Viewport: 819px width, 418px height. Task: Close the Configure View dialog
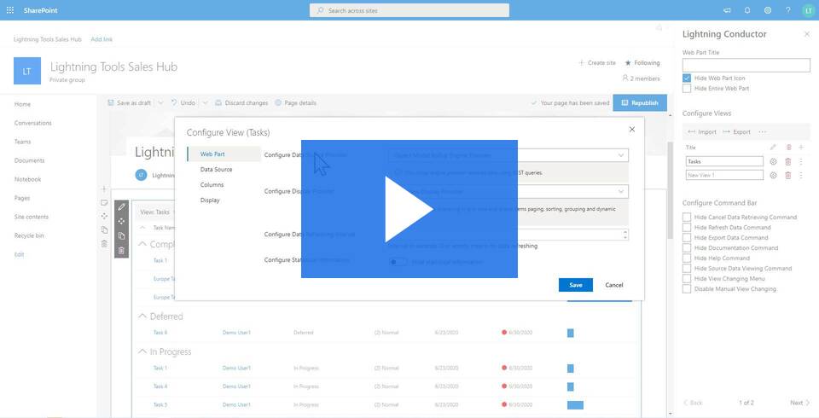632,129
